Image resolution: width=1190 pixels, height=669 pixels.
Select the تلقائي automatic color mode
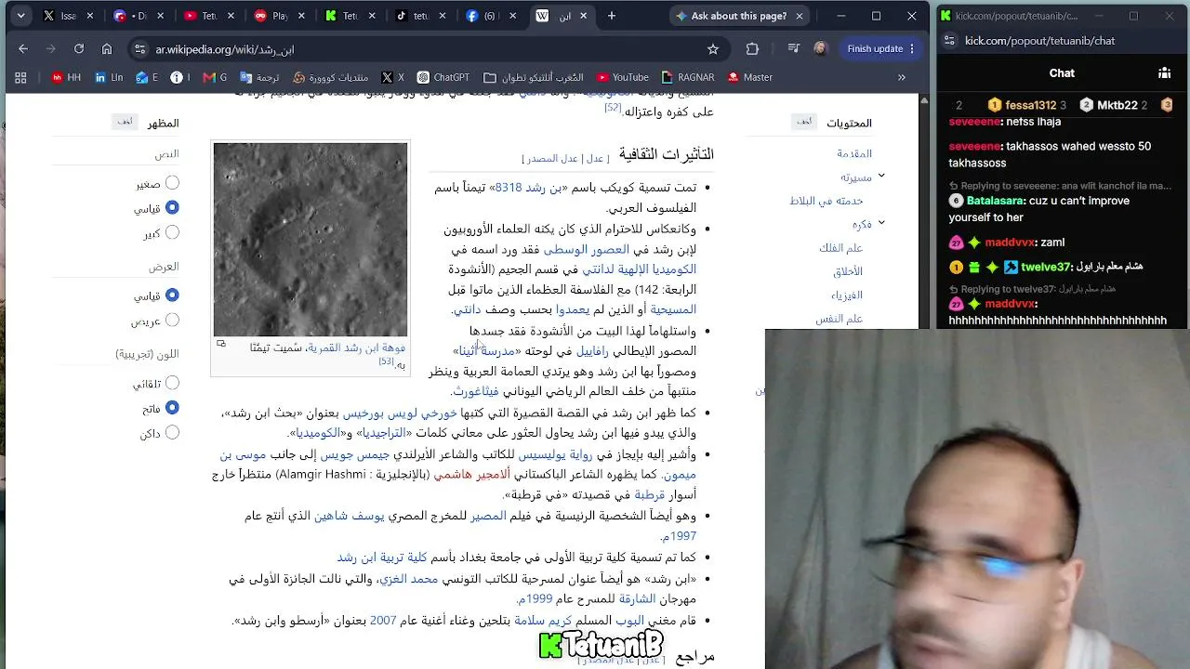click(x=172, y=383)
